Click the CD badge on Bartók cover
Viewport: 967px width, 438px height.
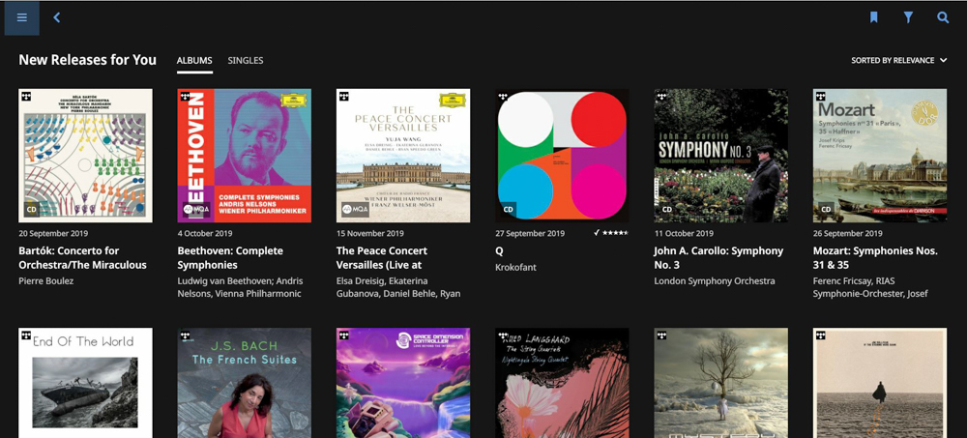click(x=31, y=209)
